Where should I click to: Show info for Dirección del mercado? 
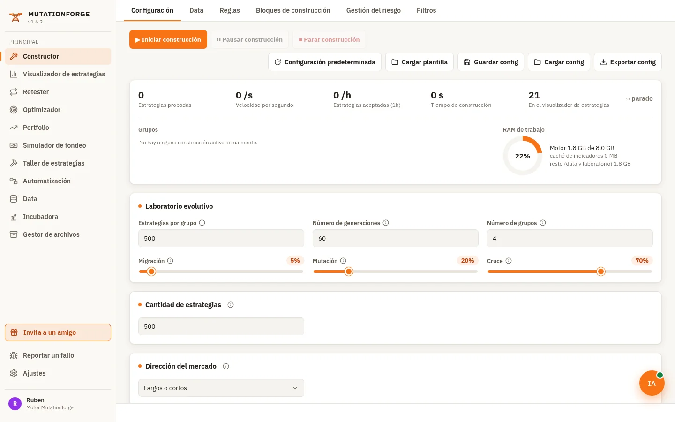coord(226,366)
